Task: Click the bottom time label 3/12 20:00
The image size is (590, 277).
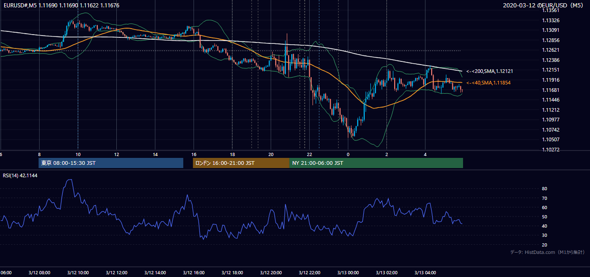Action: [x=271, y=273]
